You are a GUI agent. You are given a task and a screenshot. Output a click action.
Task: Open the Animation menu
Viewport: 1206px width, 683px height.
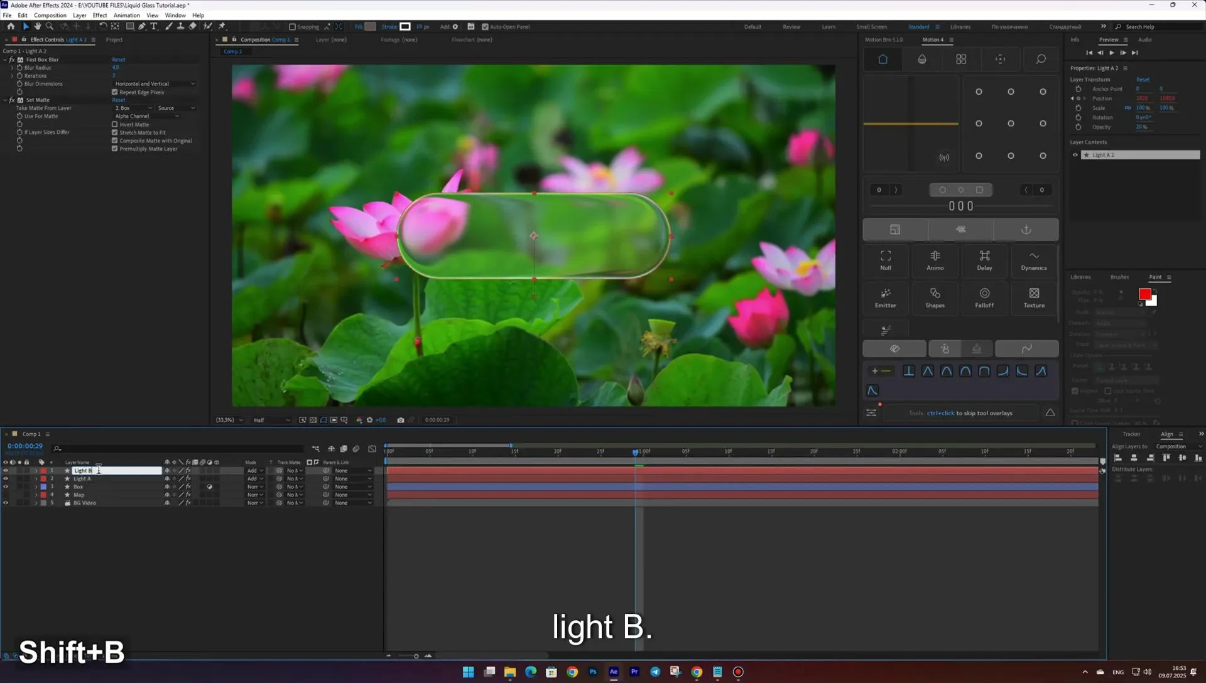pyautogui.click(x=126, y=15)
